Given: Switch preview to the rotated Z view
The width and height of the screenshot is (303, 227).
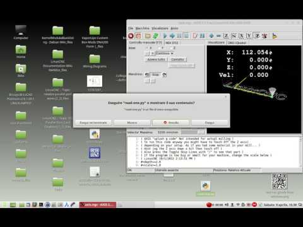Looking at the screenshot, I should (234, 36).
